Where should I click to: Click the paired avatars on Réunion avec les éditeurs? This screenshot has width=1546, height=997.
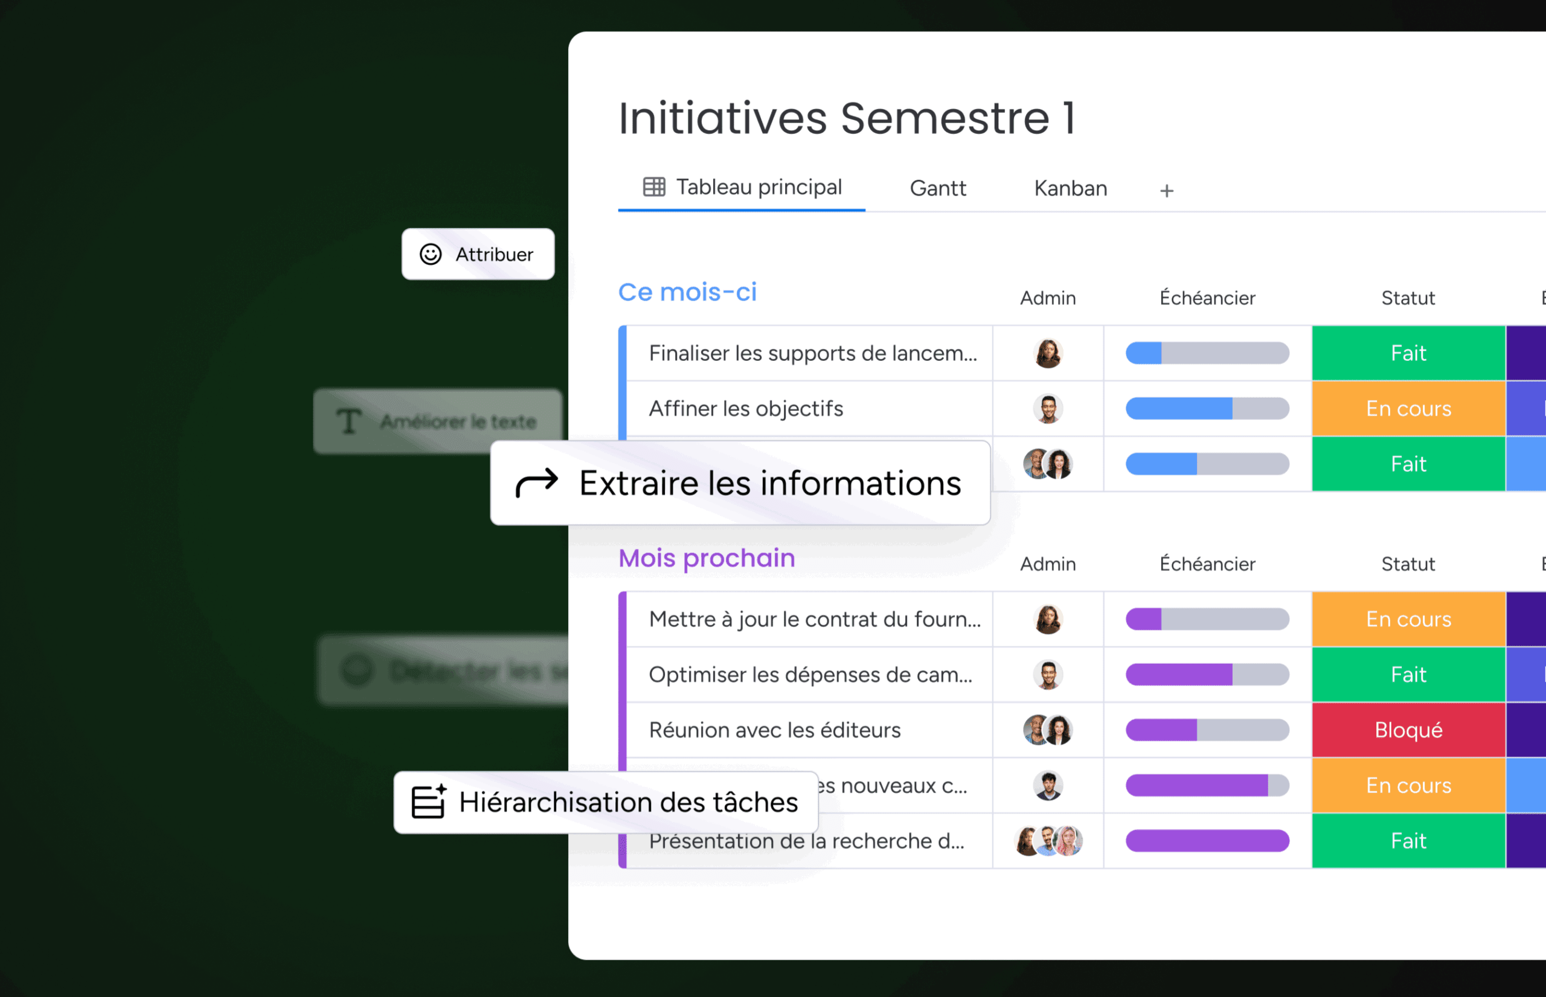pos(1048,730)
